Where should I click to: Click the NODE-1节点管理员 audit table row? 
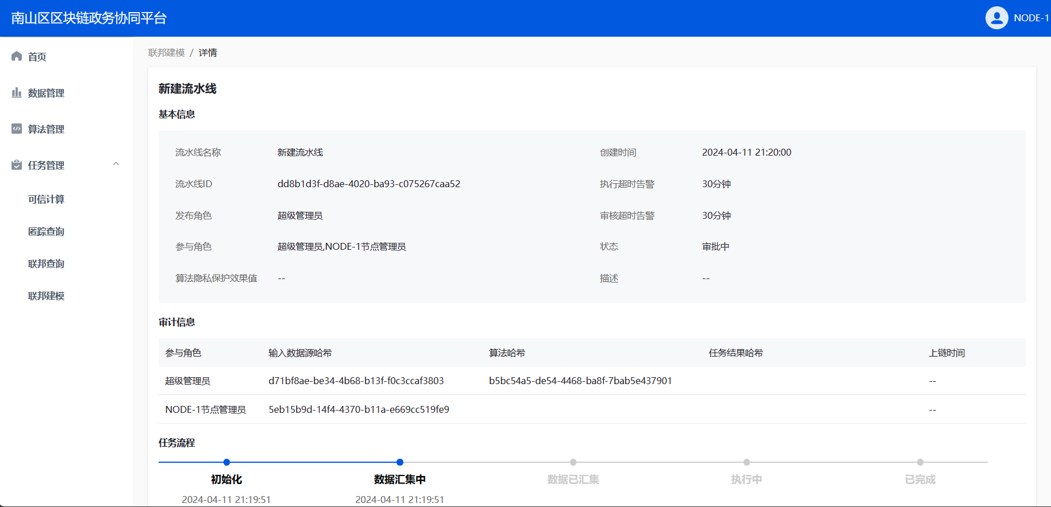pos(592,409)
